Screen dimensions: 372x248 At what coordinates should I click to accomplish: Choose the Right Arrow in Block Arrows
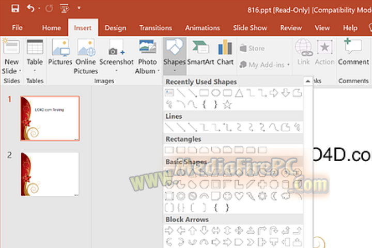point(169,230)
